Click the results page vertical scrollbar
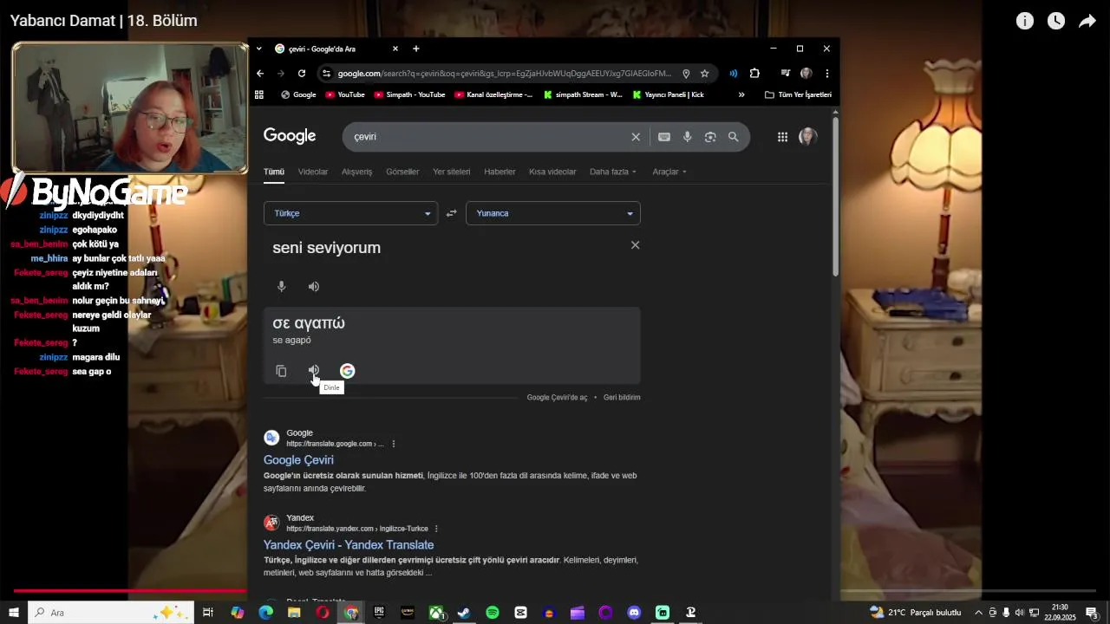The width and height of the screenshot is (1110, 624). click(836, 198)
